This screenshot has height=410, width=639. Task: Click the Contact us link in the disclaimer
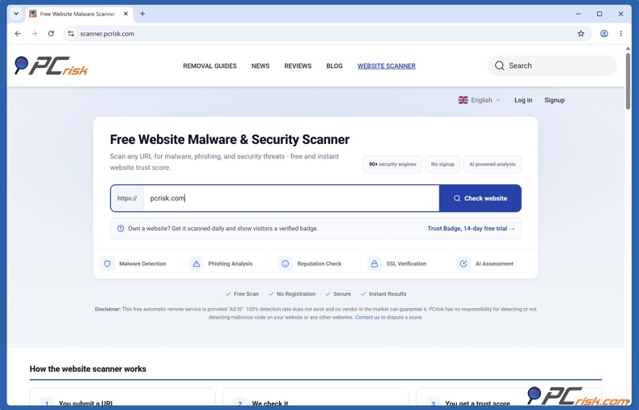(x=367, y=317)
